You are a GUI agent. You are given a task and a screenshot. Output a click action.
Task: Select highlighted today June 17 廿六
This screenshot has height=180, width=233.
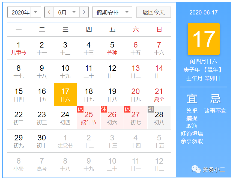[65, 95]
